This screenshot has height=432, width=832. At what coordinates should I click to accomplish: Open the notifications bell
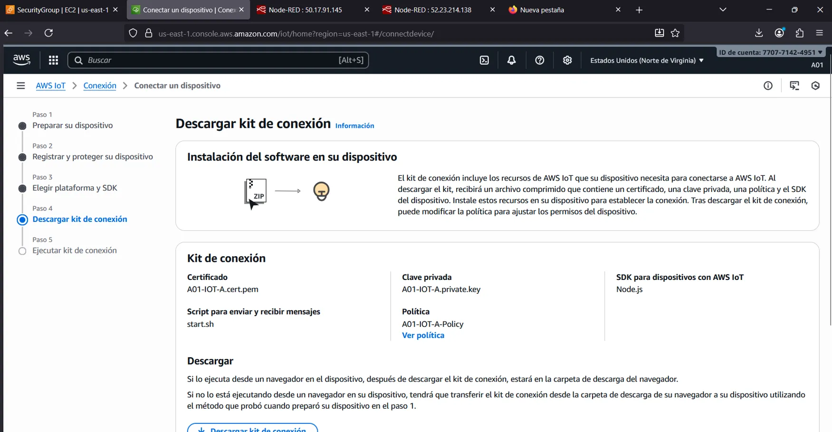click(x=511, y=60)
